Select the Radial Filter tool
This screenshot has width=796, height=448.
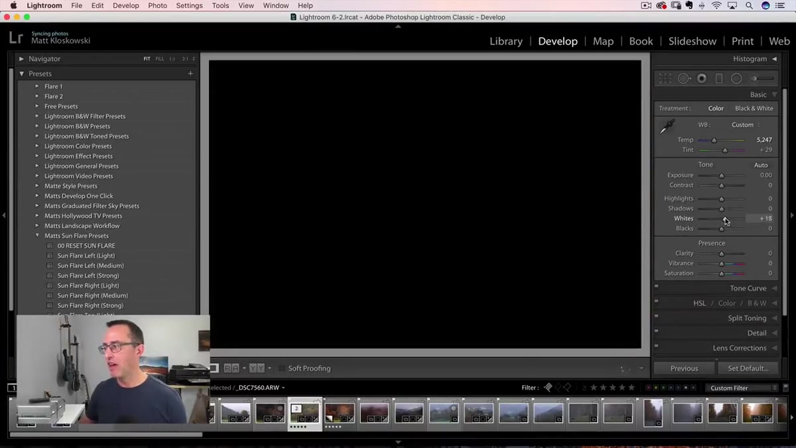[736, 79]
